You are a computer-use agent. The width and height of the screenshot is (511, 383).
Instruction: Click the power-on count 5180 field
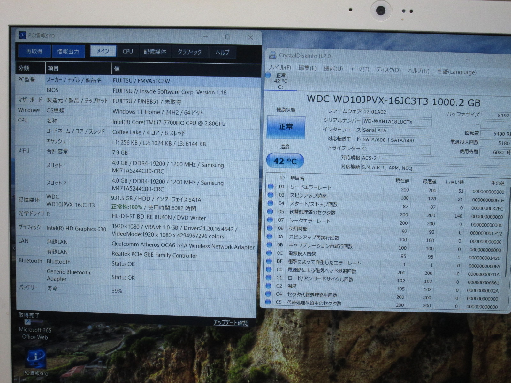(x=496, y=143)
